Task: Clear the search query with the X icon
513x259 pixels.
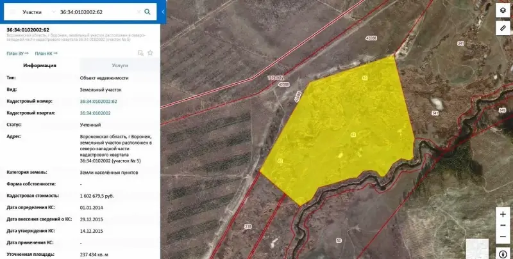Action: [139, 12]
